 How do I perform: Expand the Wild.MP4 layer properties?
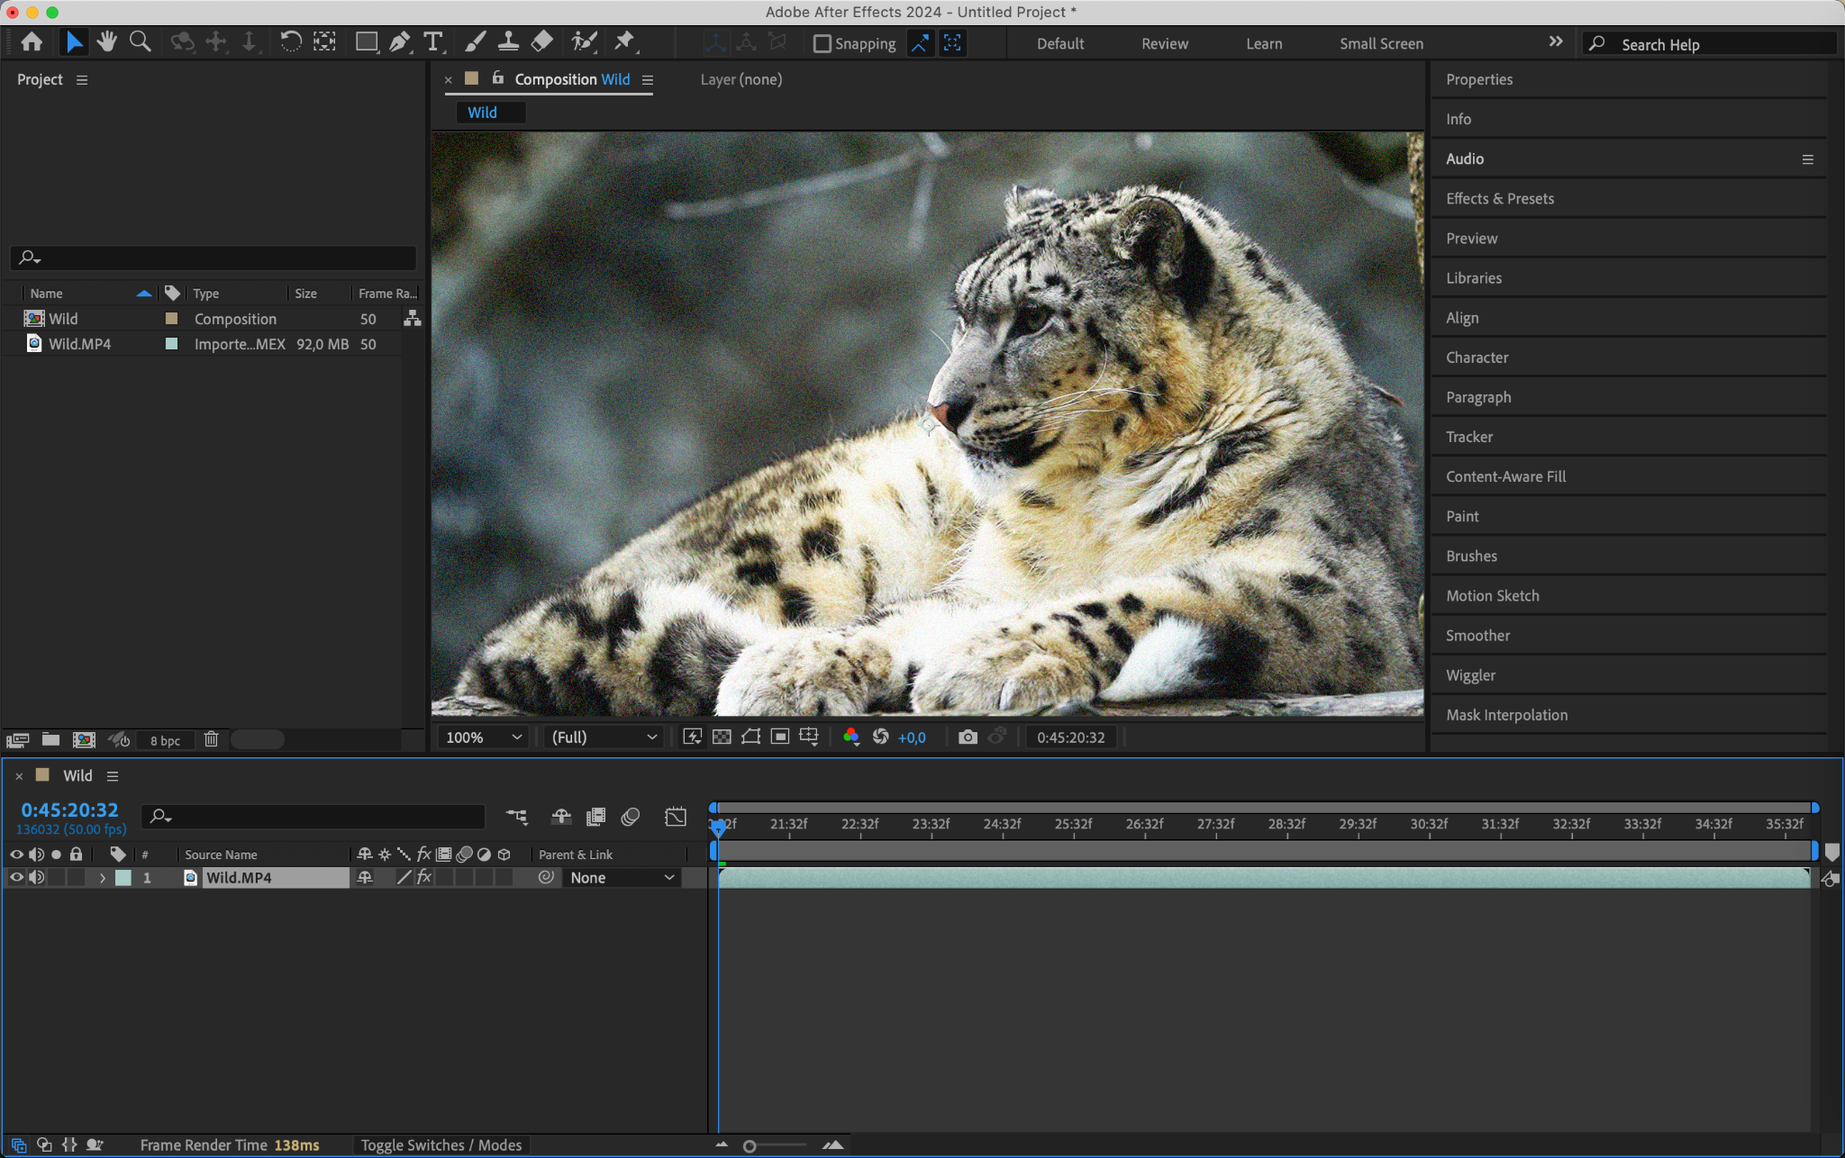coord(102,878)
